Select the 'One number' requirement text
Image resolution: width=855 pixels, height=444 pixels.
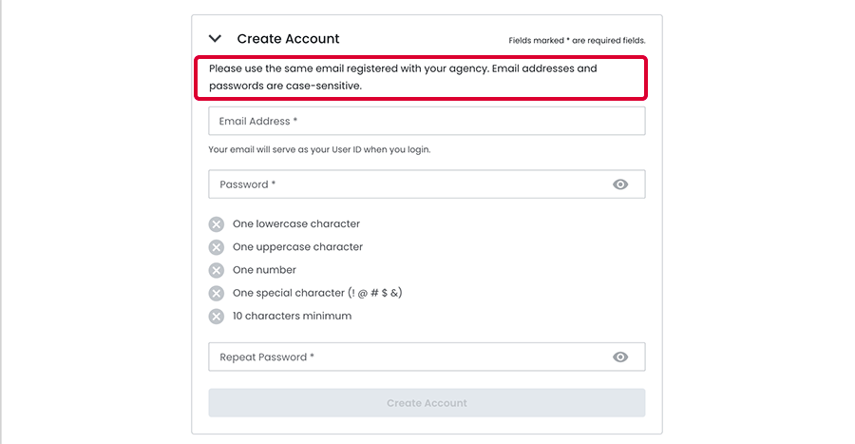[264, 270]
